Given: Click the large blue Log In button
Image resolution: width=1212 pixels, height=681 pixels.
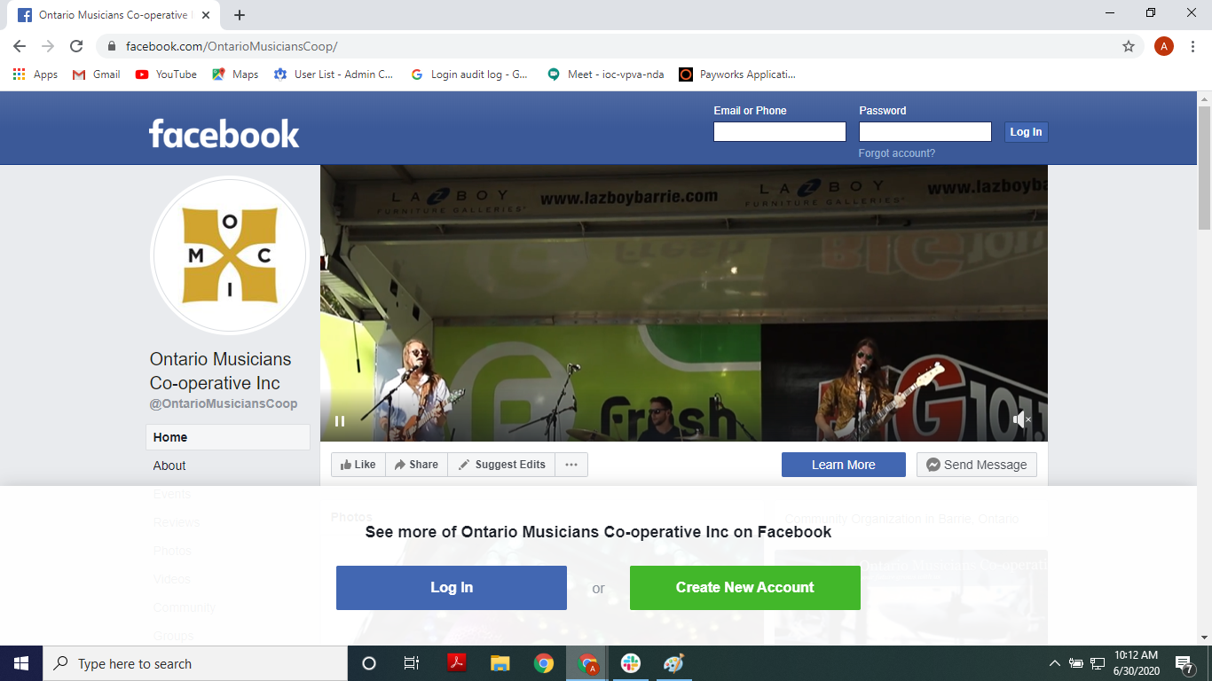Looking at the screenshot, I should [x=452, y=588].
